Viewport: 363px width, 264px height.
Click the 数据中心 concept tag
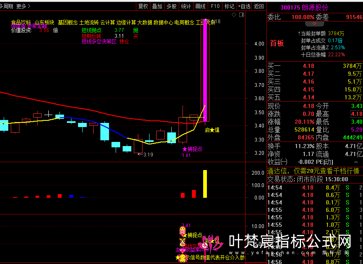tap(163, 22)
